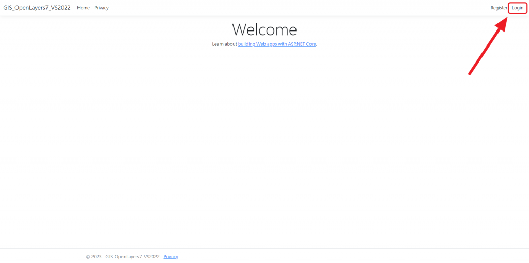529x263 pixels.
Task: Click the dash before footer Privacy link
Action: coord(161,257)
